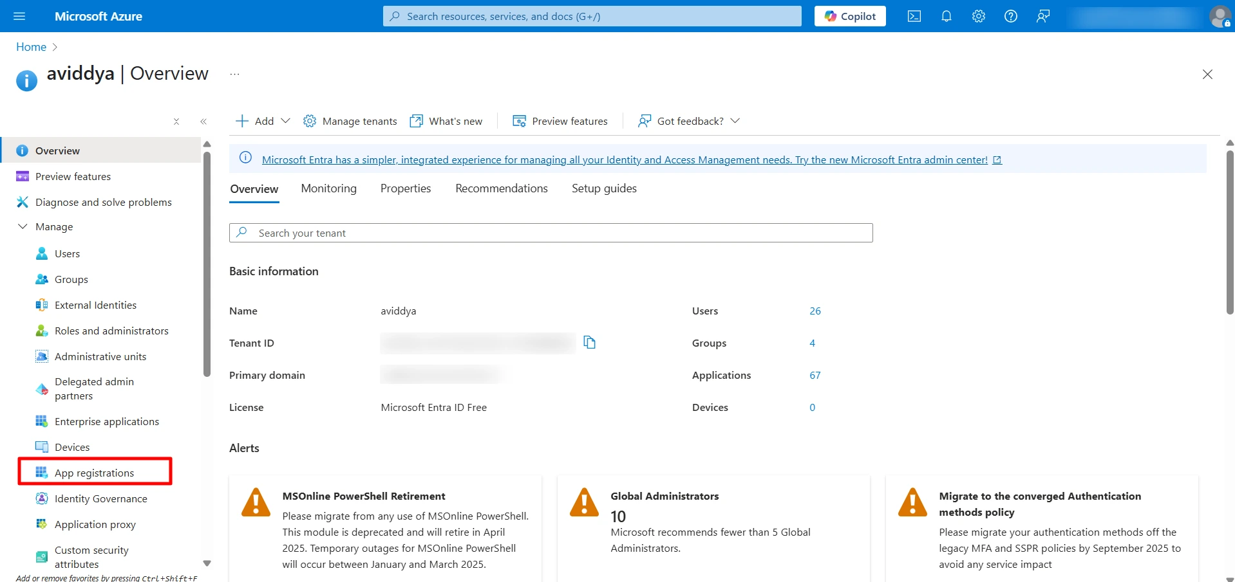Click Manage tenants in the toolbar

pos(350,121)
